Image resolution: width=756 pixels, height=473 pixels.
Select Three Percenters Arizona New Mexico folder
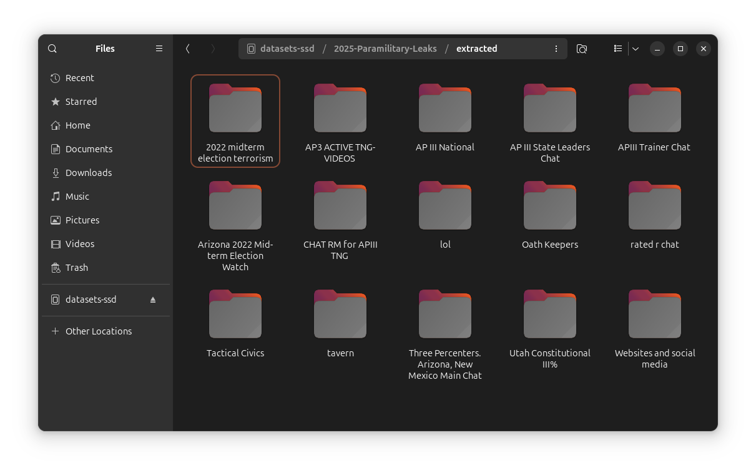coord(445,333)
